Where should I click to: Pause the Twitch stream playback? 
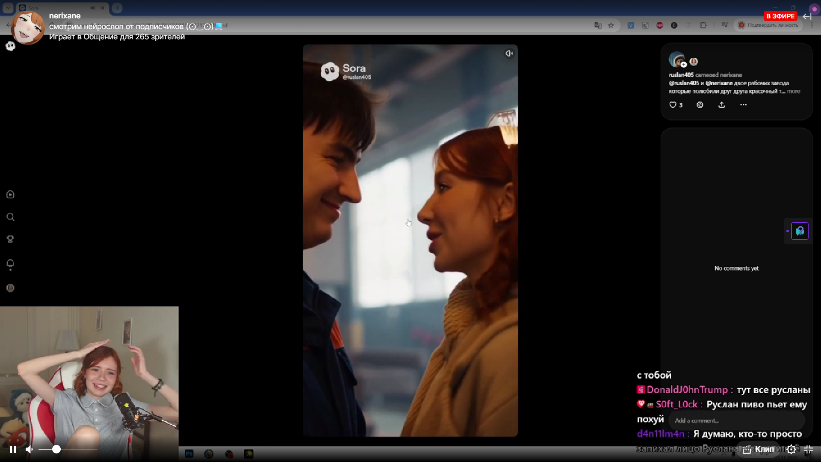[x=13, y=450]
